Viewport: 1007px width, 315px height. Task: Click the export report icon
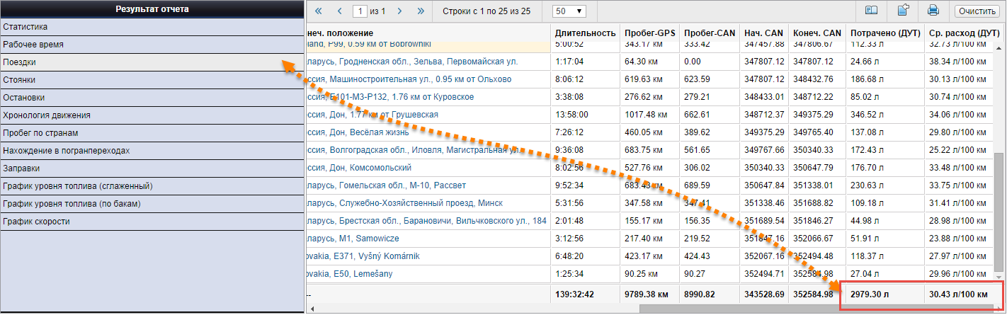coord(903,11)
